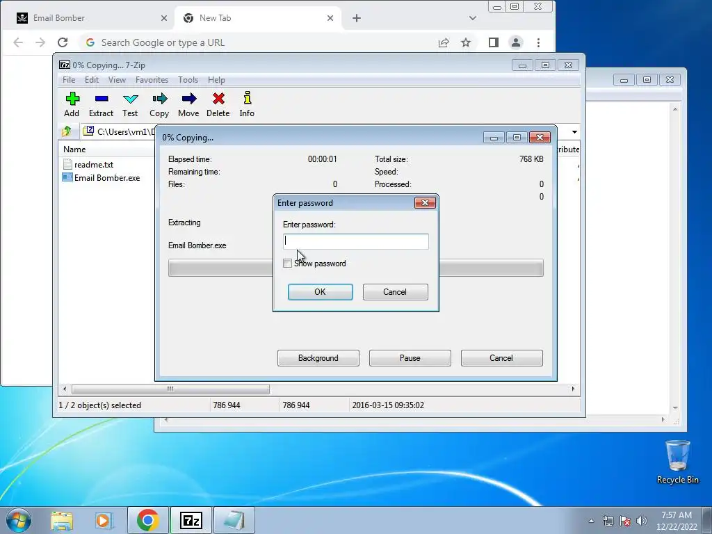Show hidden tray icons arrow
This screenshot has height=534, width=712.
591,521
